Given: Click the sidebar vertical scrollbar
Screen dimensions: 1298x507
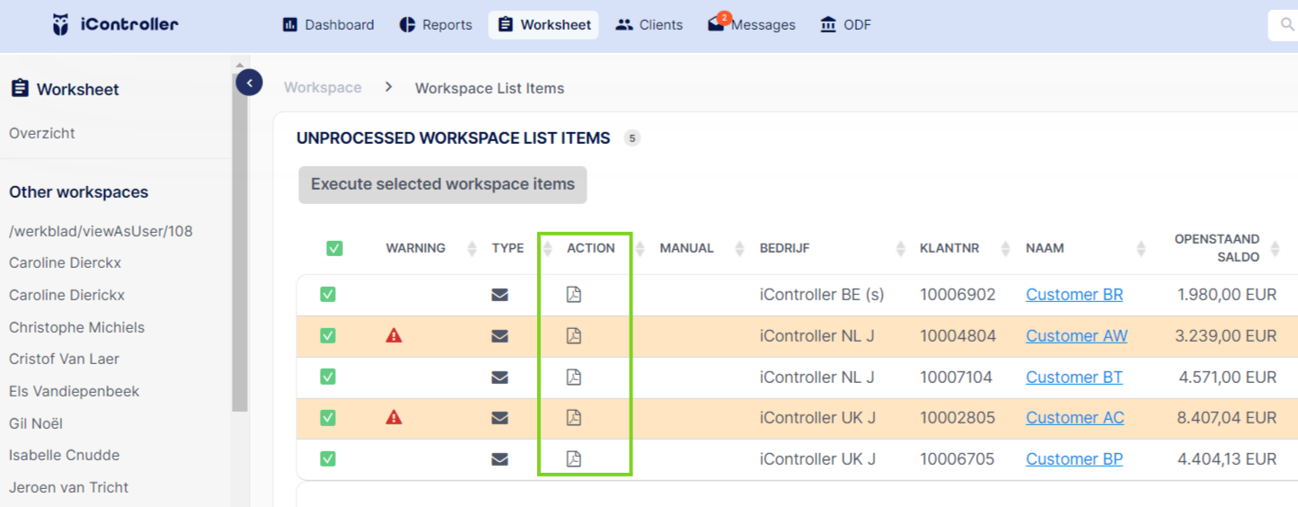Looking at the screenshot, I should click(239, 234).
